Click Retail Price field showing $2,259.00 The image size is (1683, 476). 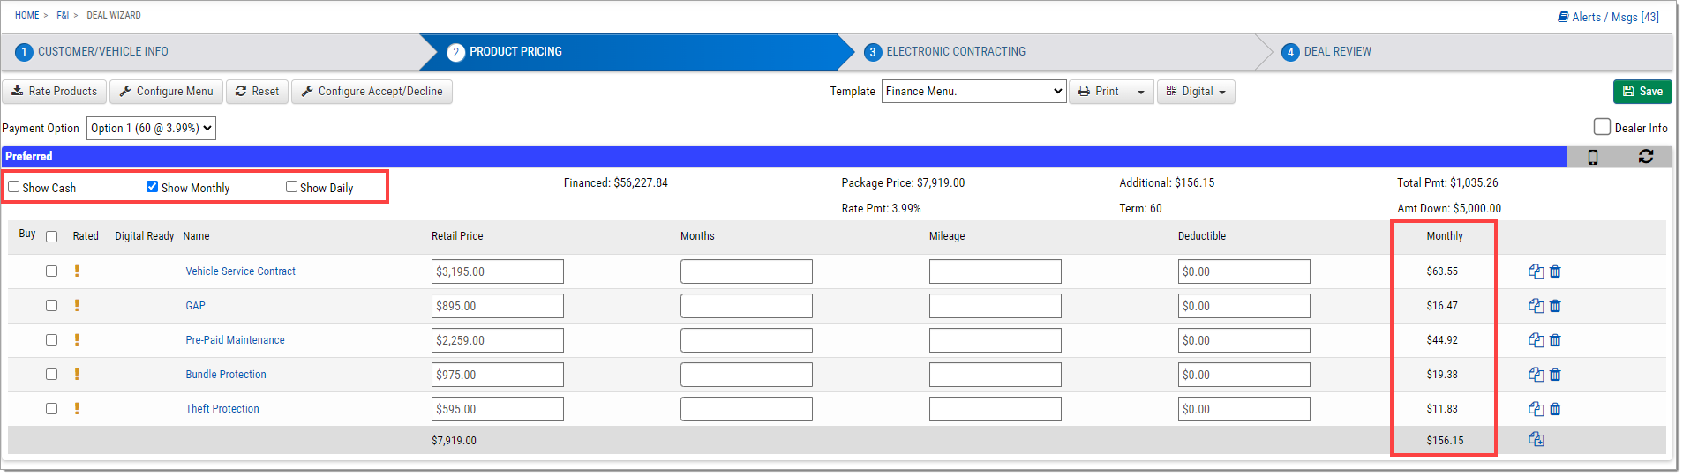pyautogui.click(x=498, y=340)
